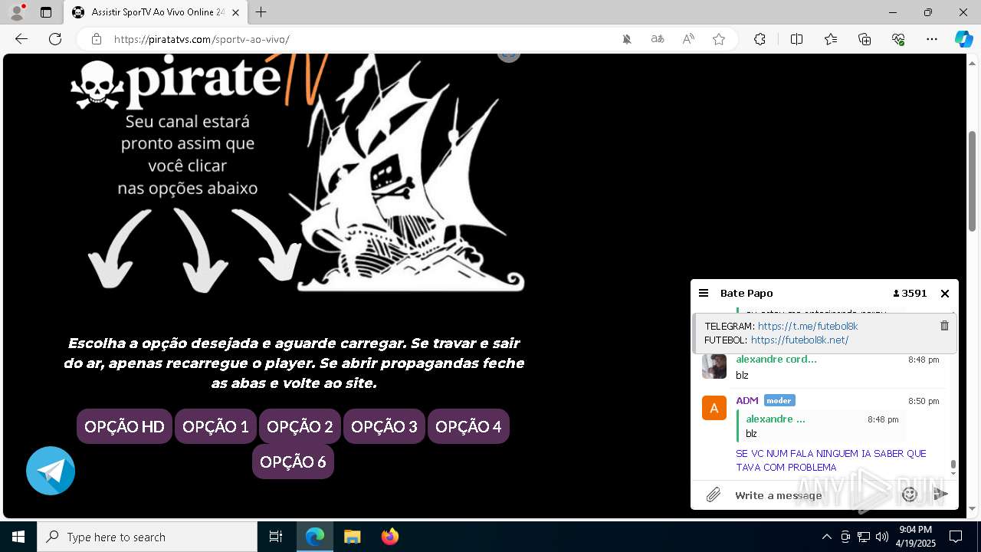Send the chat message with arrow icon

(941, 495)
